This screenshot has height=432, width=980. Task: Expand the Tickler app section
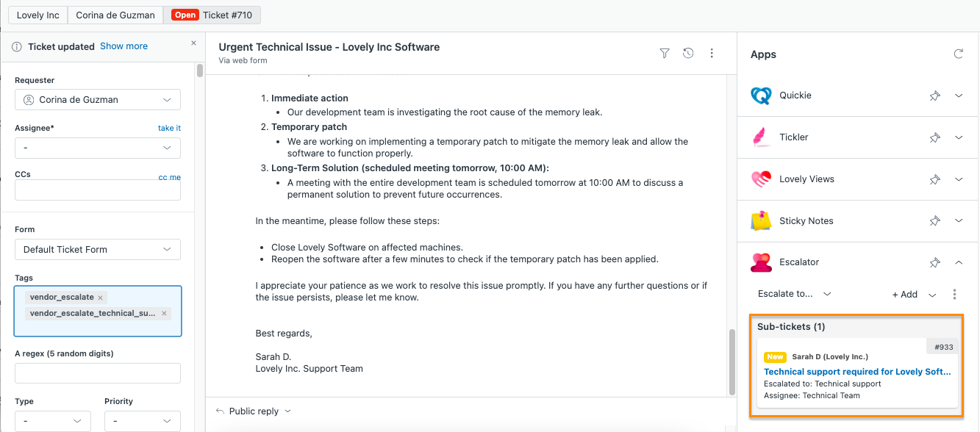(959, 137)
